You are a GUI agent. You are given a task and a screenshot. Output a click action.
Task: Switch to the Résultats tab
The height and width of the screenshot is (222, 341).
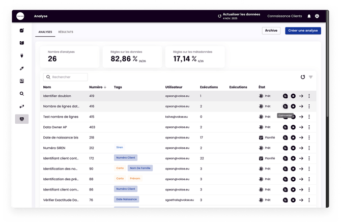click(x=66, y=32)
